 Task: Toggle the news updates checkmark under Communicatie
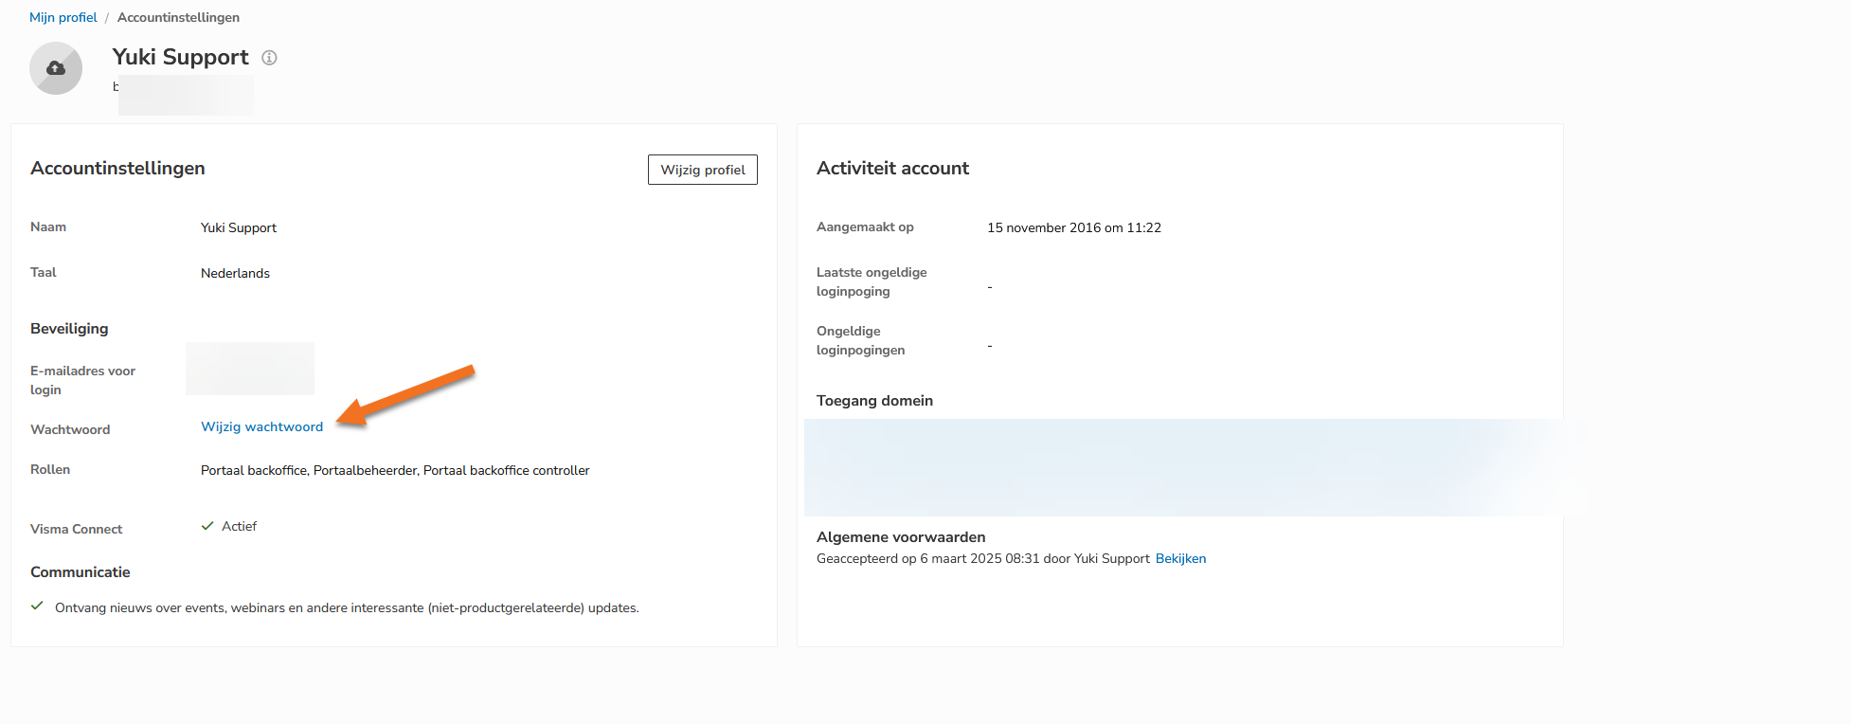coord(37,606)
